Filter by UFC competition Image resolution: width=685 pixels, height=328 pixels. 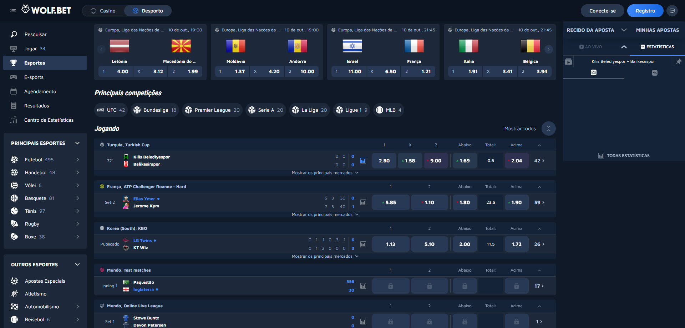point(111,110)
